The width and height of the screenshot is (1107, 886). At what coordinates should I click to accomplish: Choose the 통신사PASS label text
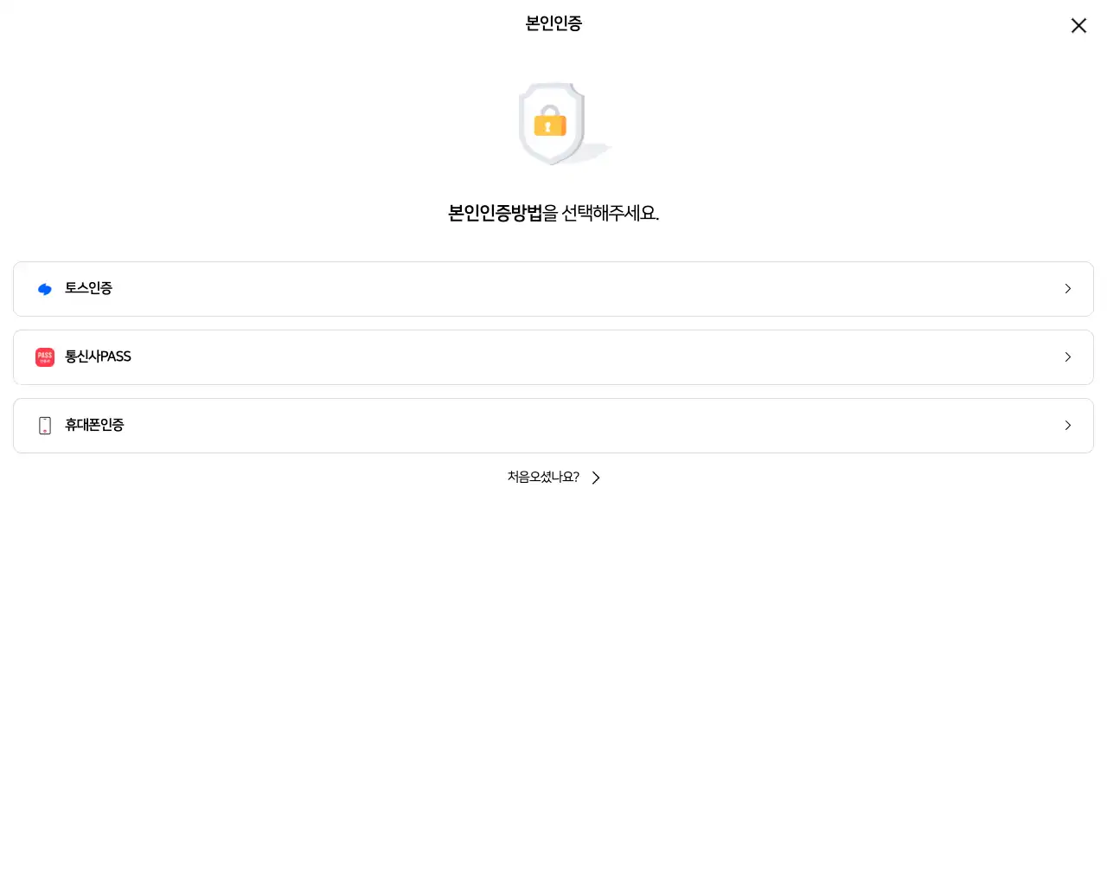[98, 356]
